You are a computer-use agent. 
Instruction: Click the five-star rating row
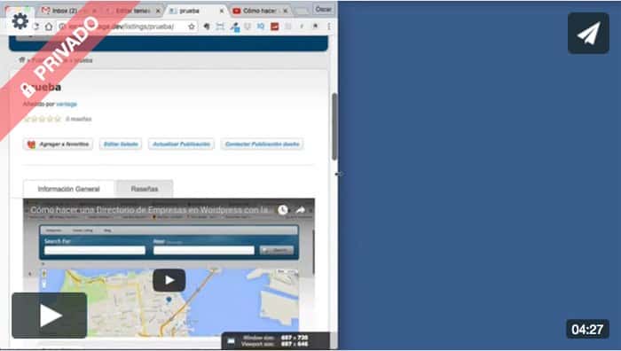[x=43, y=119]
